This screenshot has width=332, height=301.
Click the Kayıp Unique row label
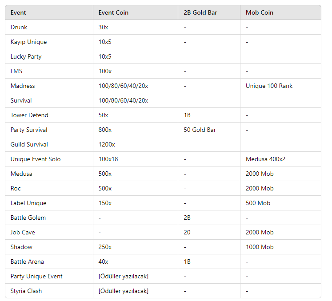(x=28, y=42)
